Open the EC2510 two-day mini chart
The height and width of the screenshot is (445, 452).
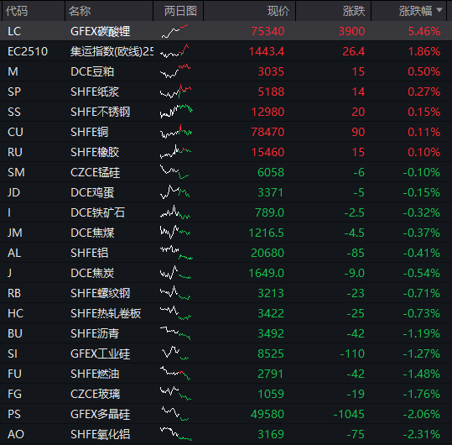pyautogui.click(x=175, y=51)
